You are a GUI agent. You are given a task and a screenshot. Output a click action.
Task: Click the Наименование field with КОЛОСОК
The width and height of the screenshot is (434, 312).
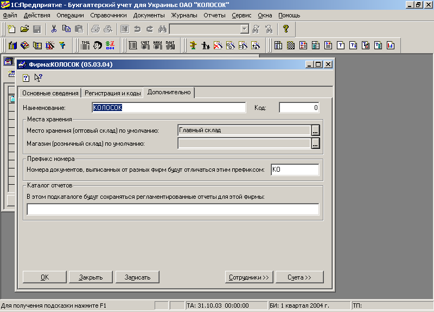click(x=169, y=107)
